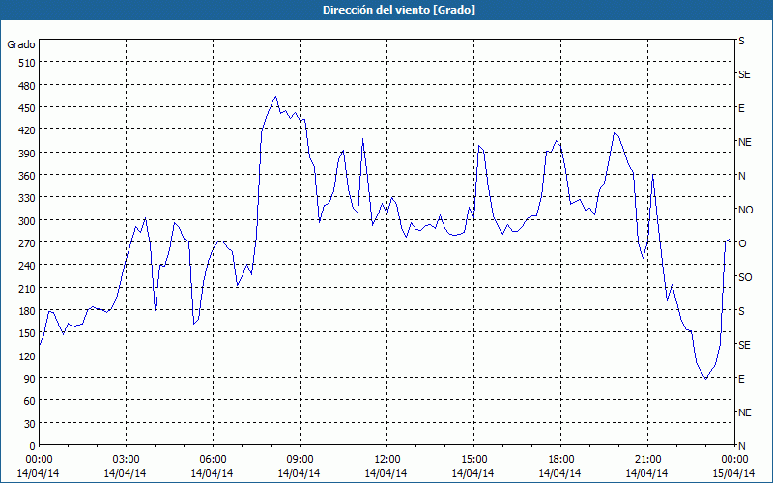
Task: Click the 420 left-axis tick label
Action: click(x=27, y=130)
